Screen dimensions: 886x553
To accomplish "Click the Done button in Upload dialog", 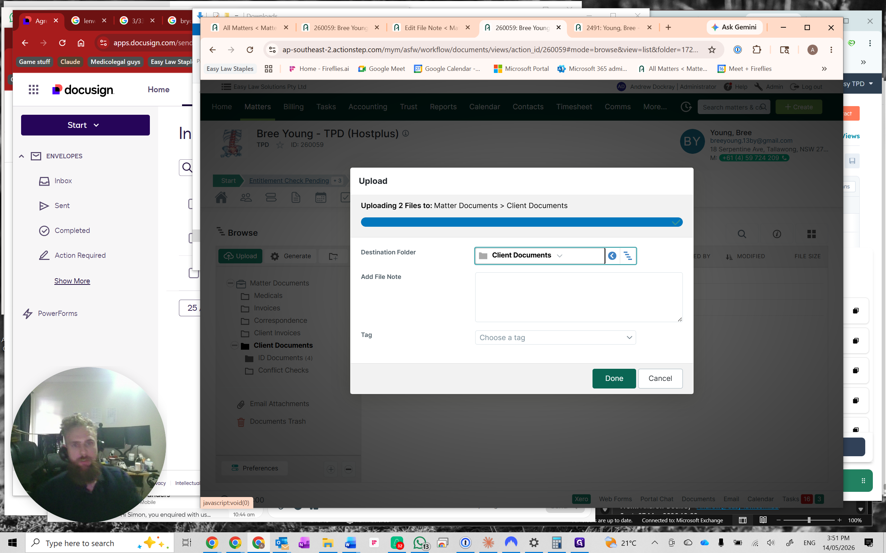I will 614,378.
